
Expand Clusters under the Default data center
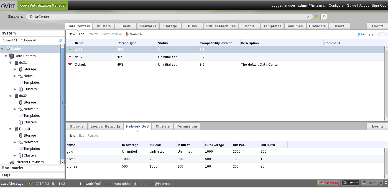click(15, 155)
